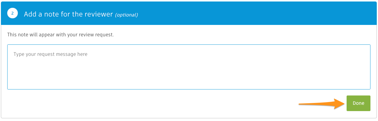378x121 pixels.
Task: Click the 'Add a note for the reviewer' heading
Action: 69,14
